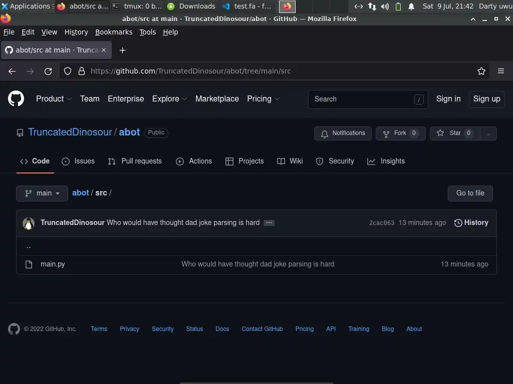Open the tracking protection shield icon
This screenshot has height=384, width=513.
pyautogui.click(x=68, y=71)
